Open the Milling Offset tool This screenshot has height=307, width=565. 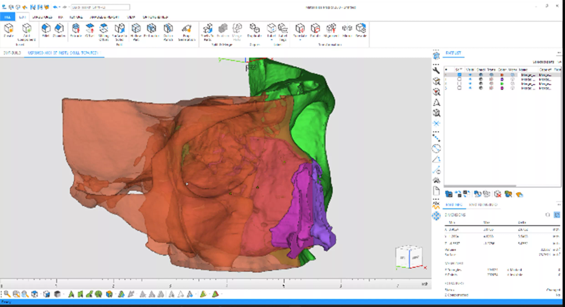tap(103, 32)
